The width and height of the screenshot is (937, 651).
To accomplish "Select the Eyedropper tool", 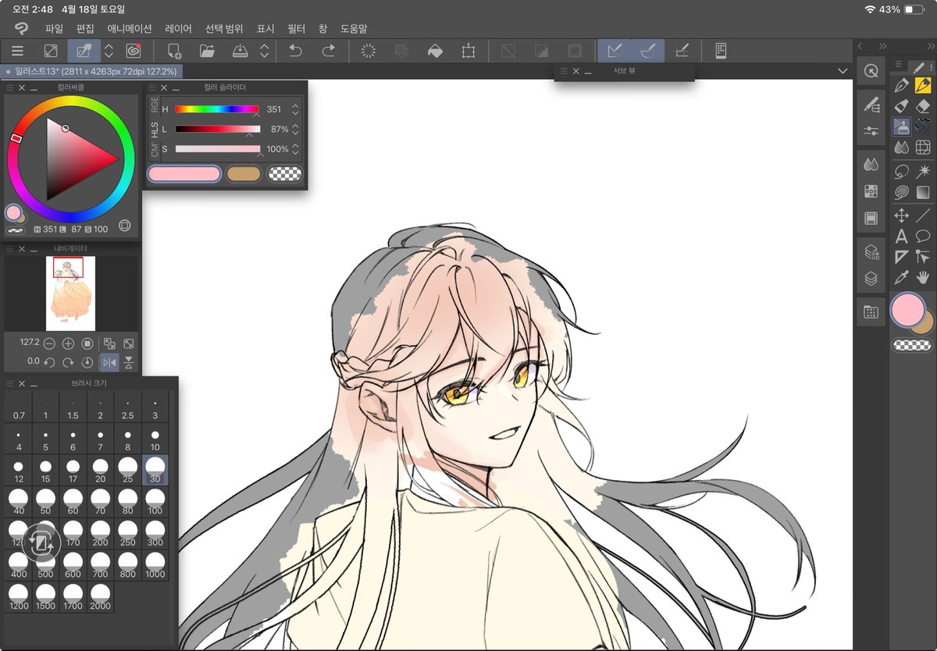I will coord(901,276).
